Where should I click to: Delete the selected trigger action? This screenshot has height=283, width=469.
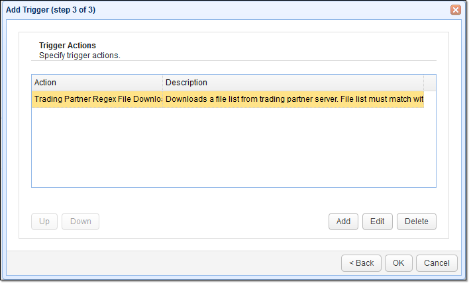pyautogui.click(x=417, y=222)
